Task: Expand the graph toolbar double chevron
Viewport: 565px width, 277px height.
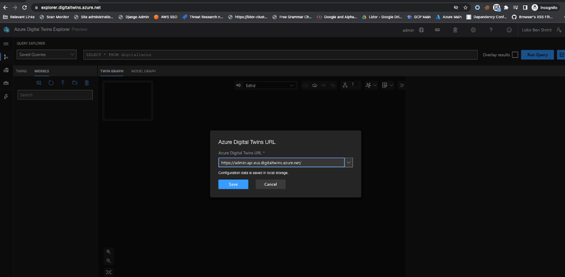Action: click(402, 85)
